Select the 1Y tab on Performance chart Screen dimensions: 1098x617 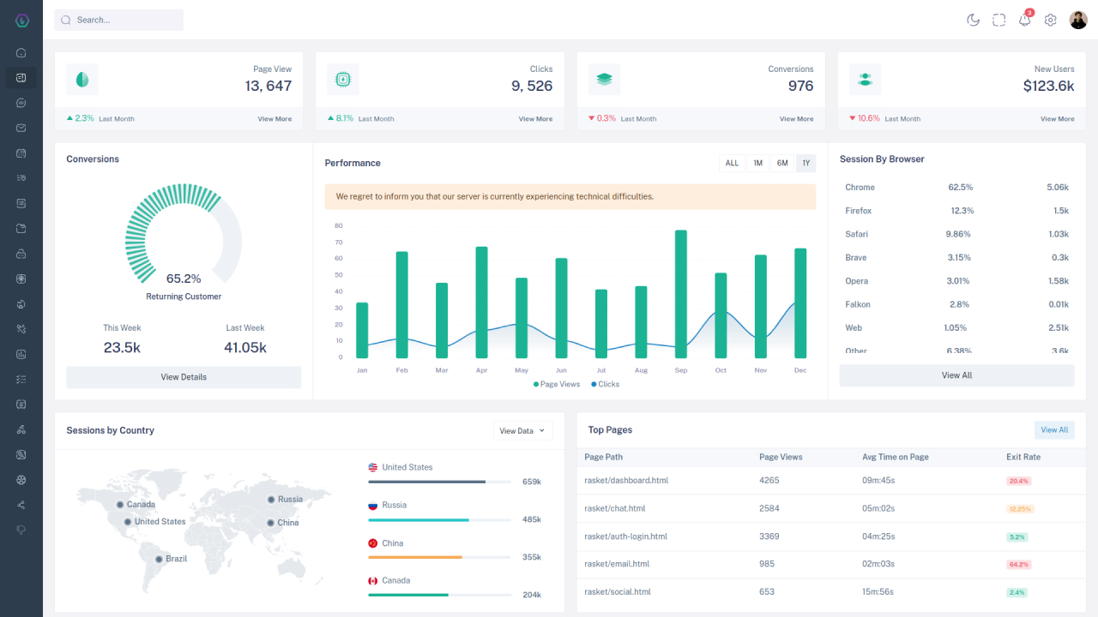[805, 163]
